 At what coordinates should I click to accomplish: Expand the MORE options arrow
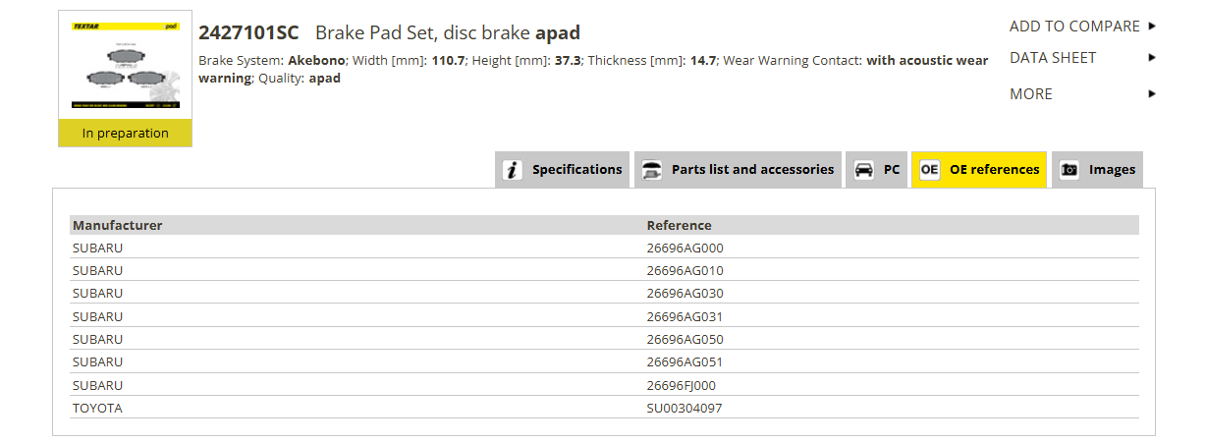1152,94
